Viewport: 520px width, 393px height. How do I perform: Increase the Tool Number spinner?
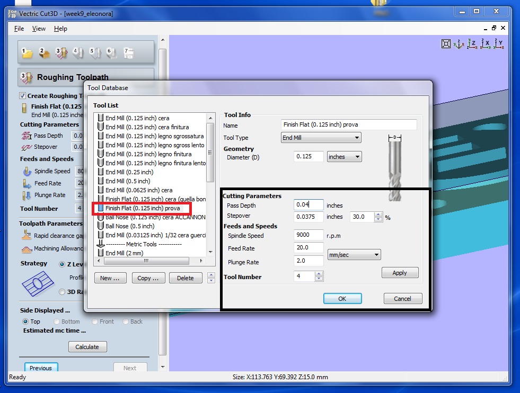[x=319, y=274]
